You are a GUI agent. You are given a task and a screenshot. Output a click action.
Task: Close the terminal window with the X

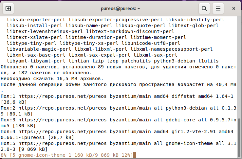click(x=234, y=9)
